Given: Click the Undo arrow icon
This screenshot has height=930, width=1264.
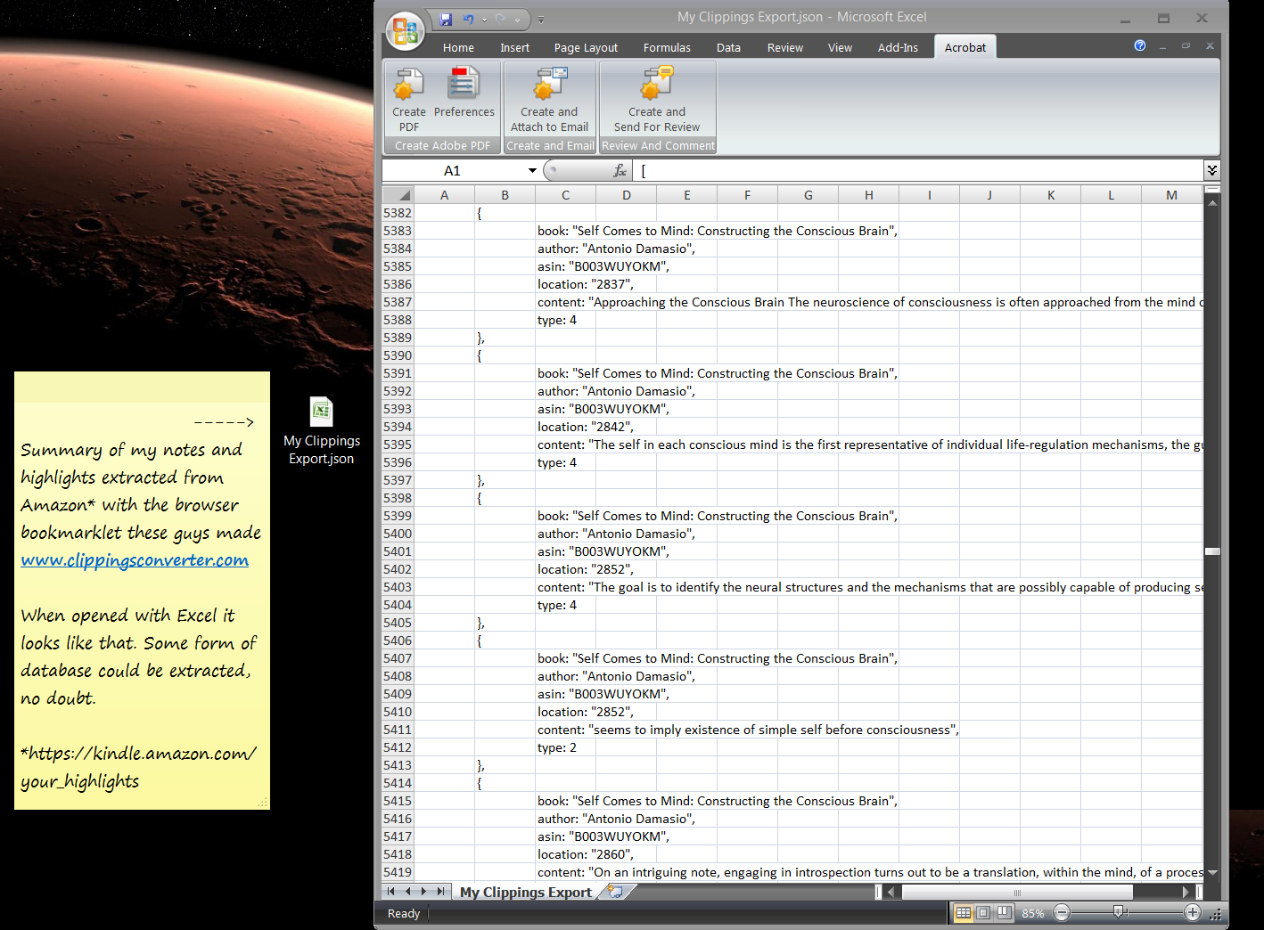Looking at the screenshot, I should pyautogui.click(x=468, y=19).
